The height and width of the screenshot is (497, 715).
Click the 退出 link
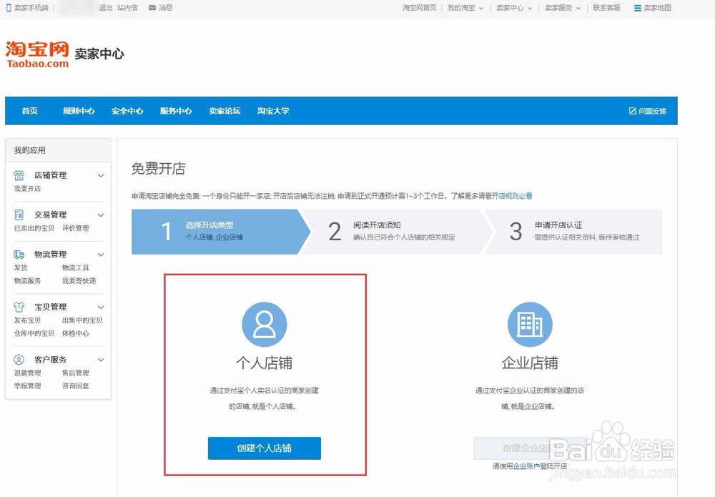coord(106,8)
